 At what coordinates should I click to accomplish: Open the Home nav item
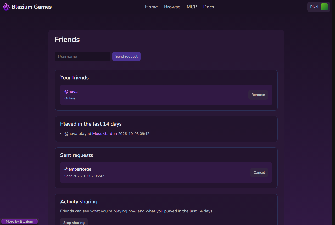point(151,7)
